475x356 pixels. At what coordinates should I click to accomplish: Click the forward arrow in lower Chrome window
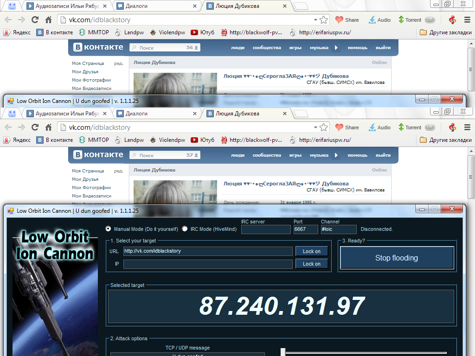click(x=21, y=127)
